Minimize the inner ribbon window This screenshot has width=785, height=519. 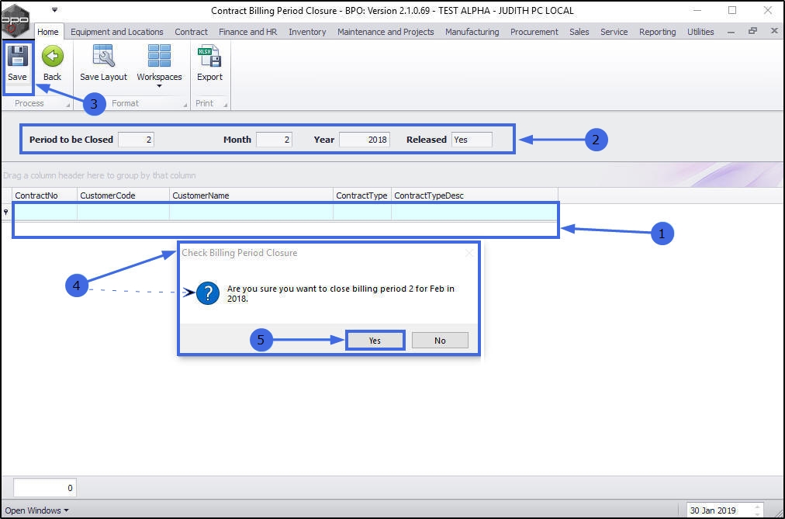(x=731, y=32)
